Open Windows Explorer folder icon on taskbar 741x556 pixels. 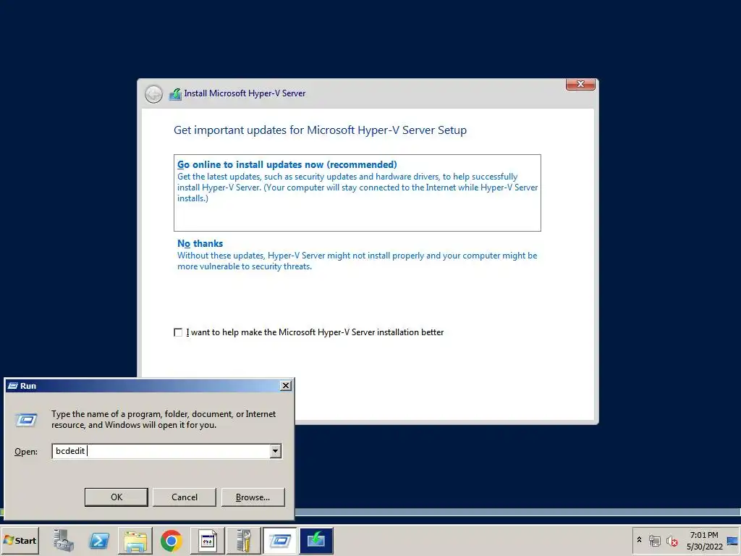tap(135, 540)
